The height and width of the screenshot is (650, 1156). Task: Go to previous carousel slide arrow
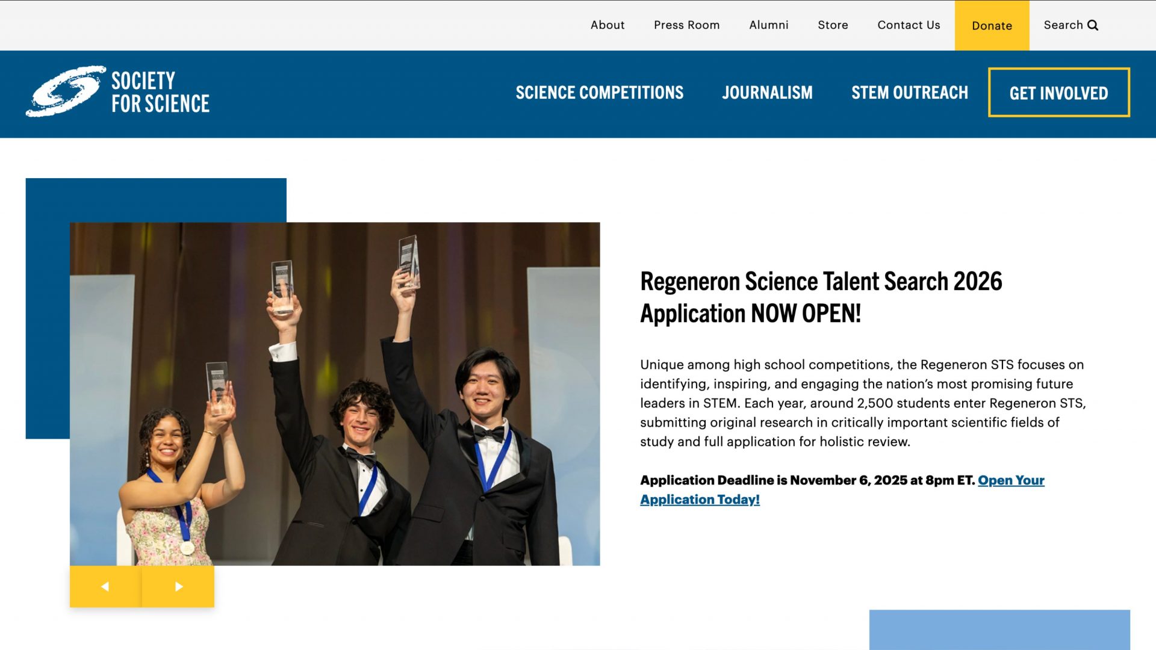(x=105, y=586)
